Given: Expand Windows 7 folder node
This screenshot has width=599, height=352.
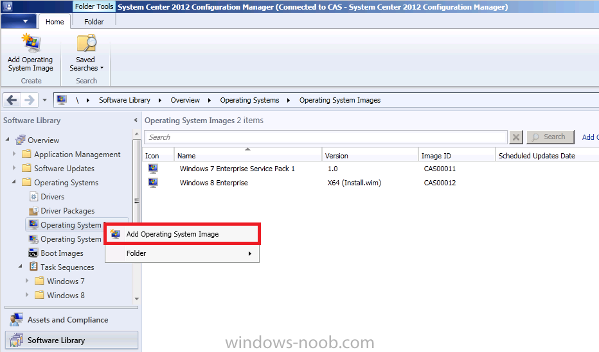Looking at the screenshot, I should point(27,280).
